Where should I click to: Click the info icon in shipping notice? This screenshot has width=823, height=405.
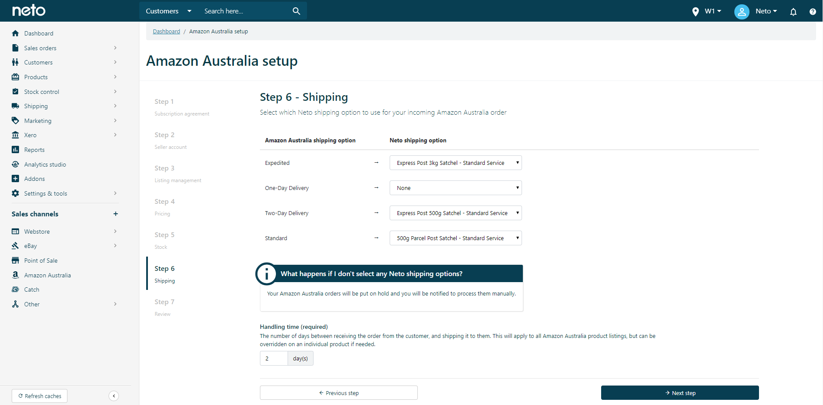pyautogui.click(x=266, y=273)
